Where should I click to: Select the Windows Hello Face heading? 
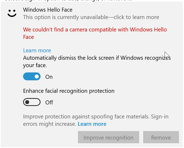(48, 10)
